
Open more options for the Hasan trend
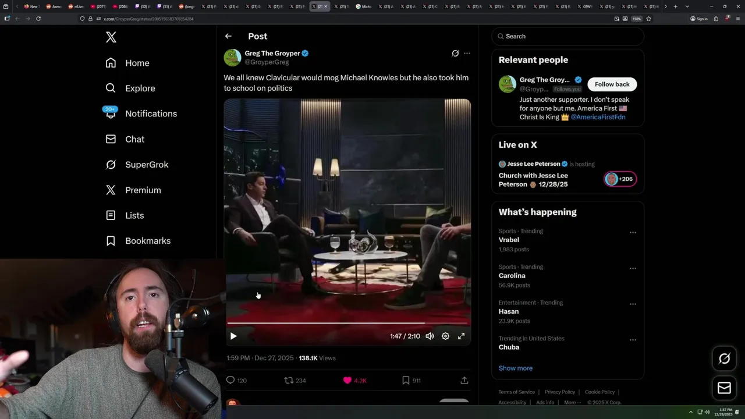tap(633, 304)
